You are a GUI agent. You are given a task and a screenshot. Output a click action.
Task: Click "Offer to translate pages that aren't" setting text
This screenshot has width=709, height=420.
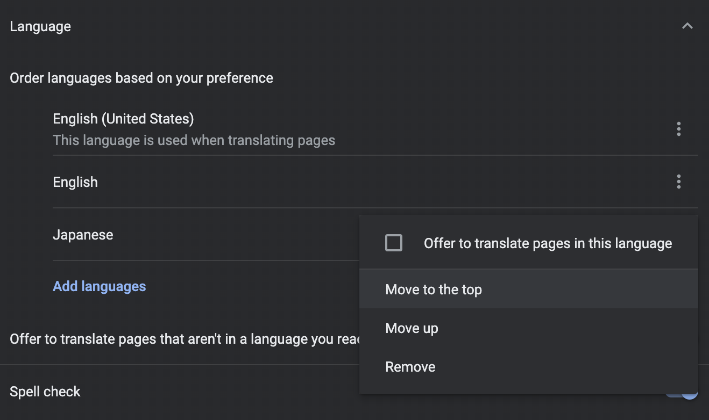coord(183,339)
